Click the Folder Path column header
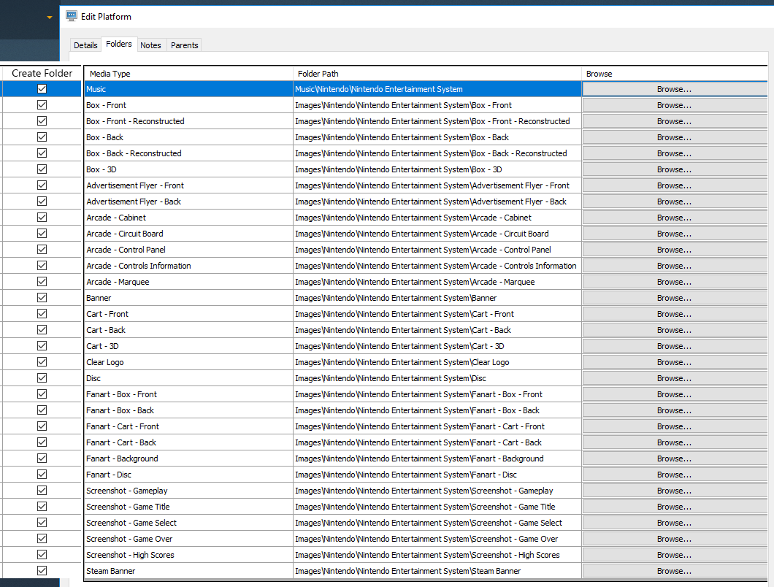This screenshot has width=774, height=587. click(x=437, y=74)
